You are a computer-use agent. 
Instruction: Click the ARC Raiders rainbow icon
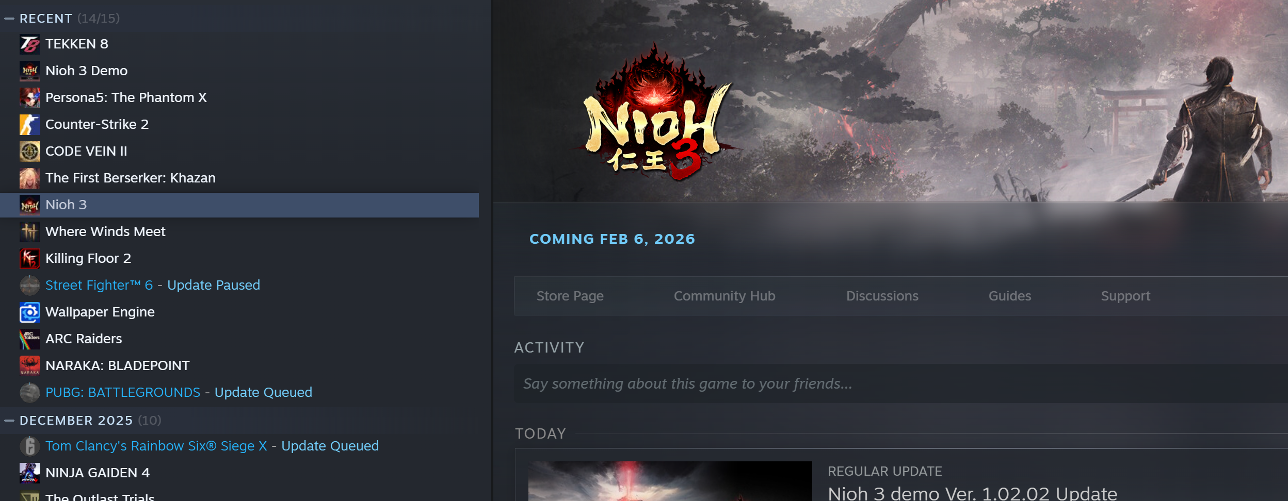click(29, 339)
